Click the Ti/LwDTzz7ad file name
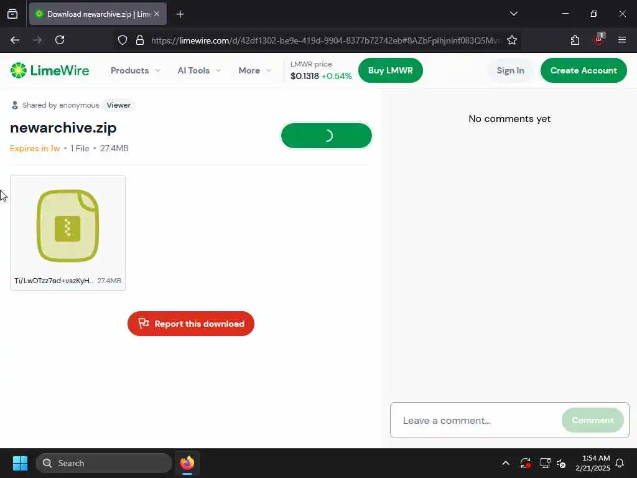The width and height of the screenshot is (637, 478). [53, 281]
